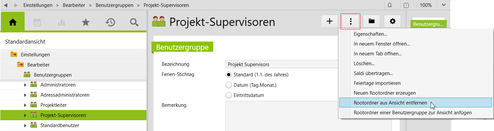Select the Standard (1.1. des Jahres) radio option
494x131 pixels.
click(229, 74)
